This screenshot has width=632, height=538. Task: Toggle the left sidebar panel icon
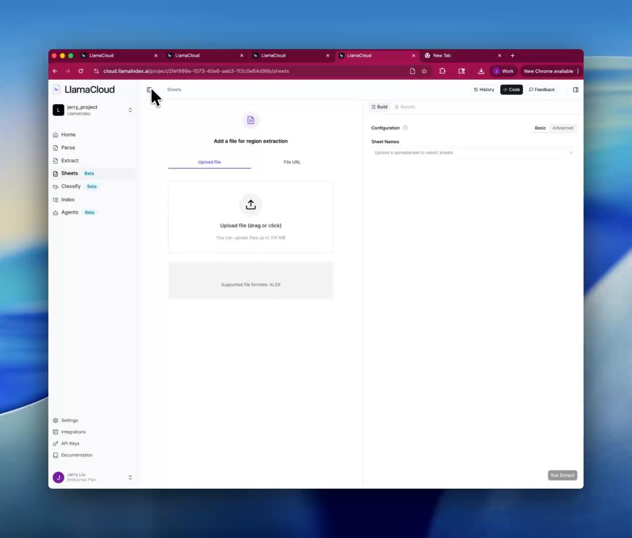[149, 89]
